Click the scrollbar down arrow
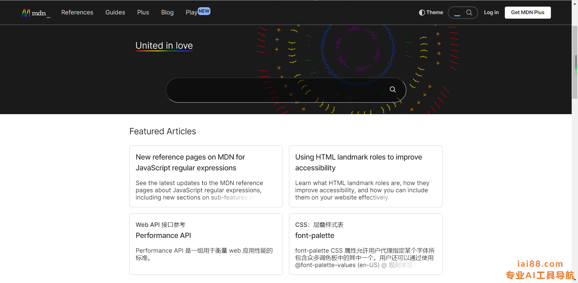578x283 pixels. click(x=575, y=280)
